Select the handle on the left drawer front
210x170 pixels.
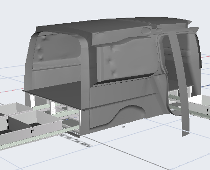pos(32,131)
